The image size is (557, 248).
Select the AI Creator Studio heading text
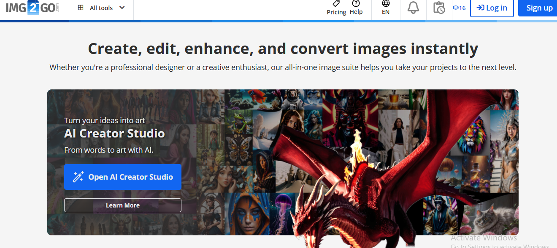coord(114,134)
